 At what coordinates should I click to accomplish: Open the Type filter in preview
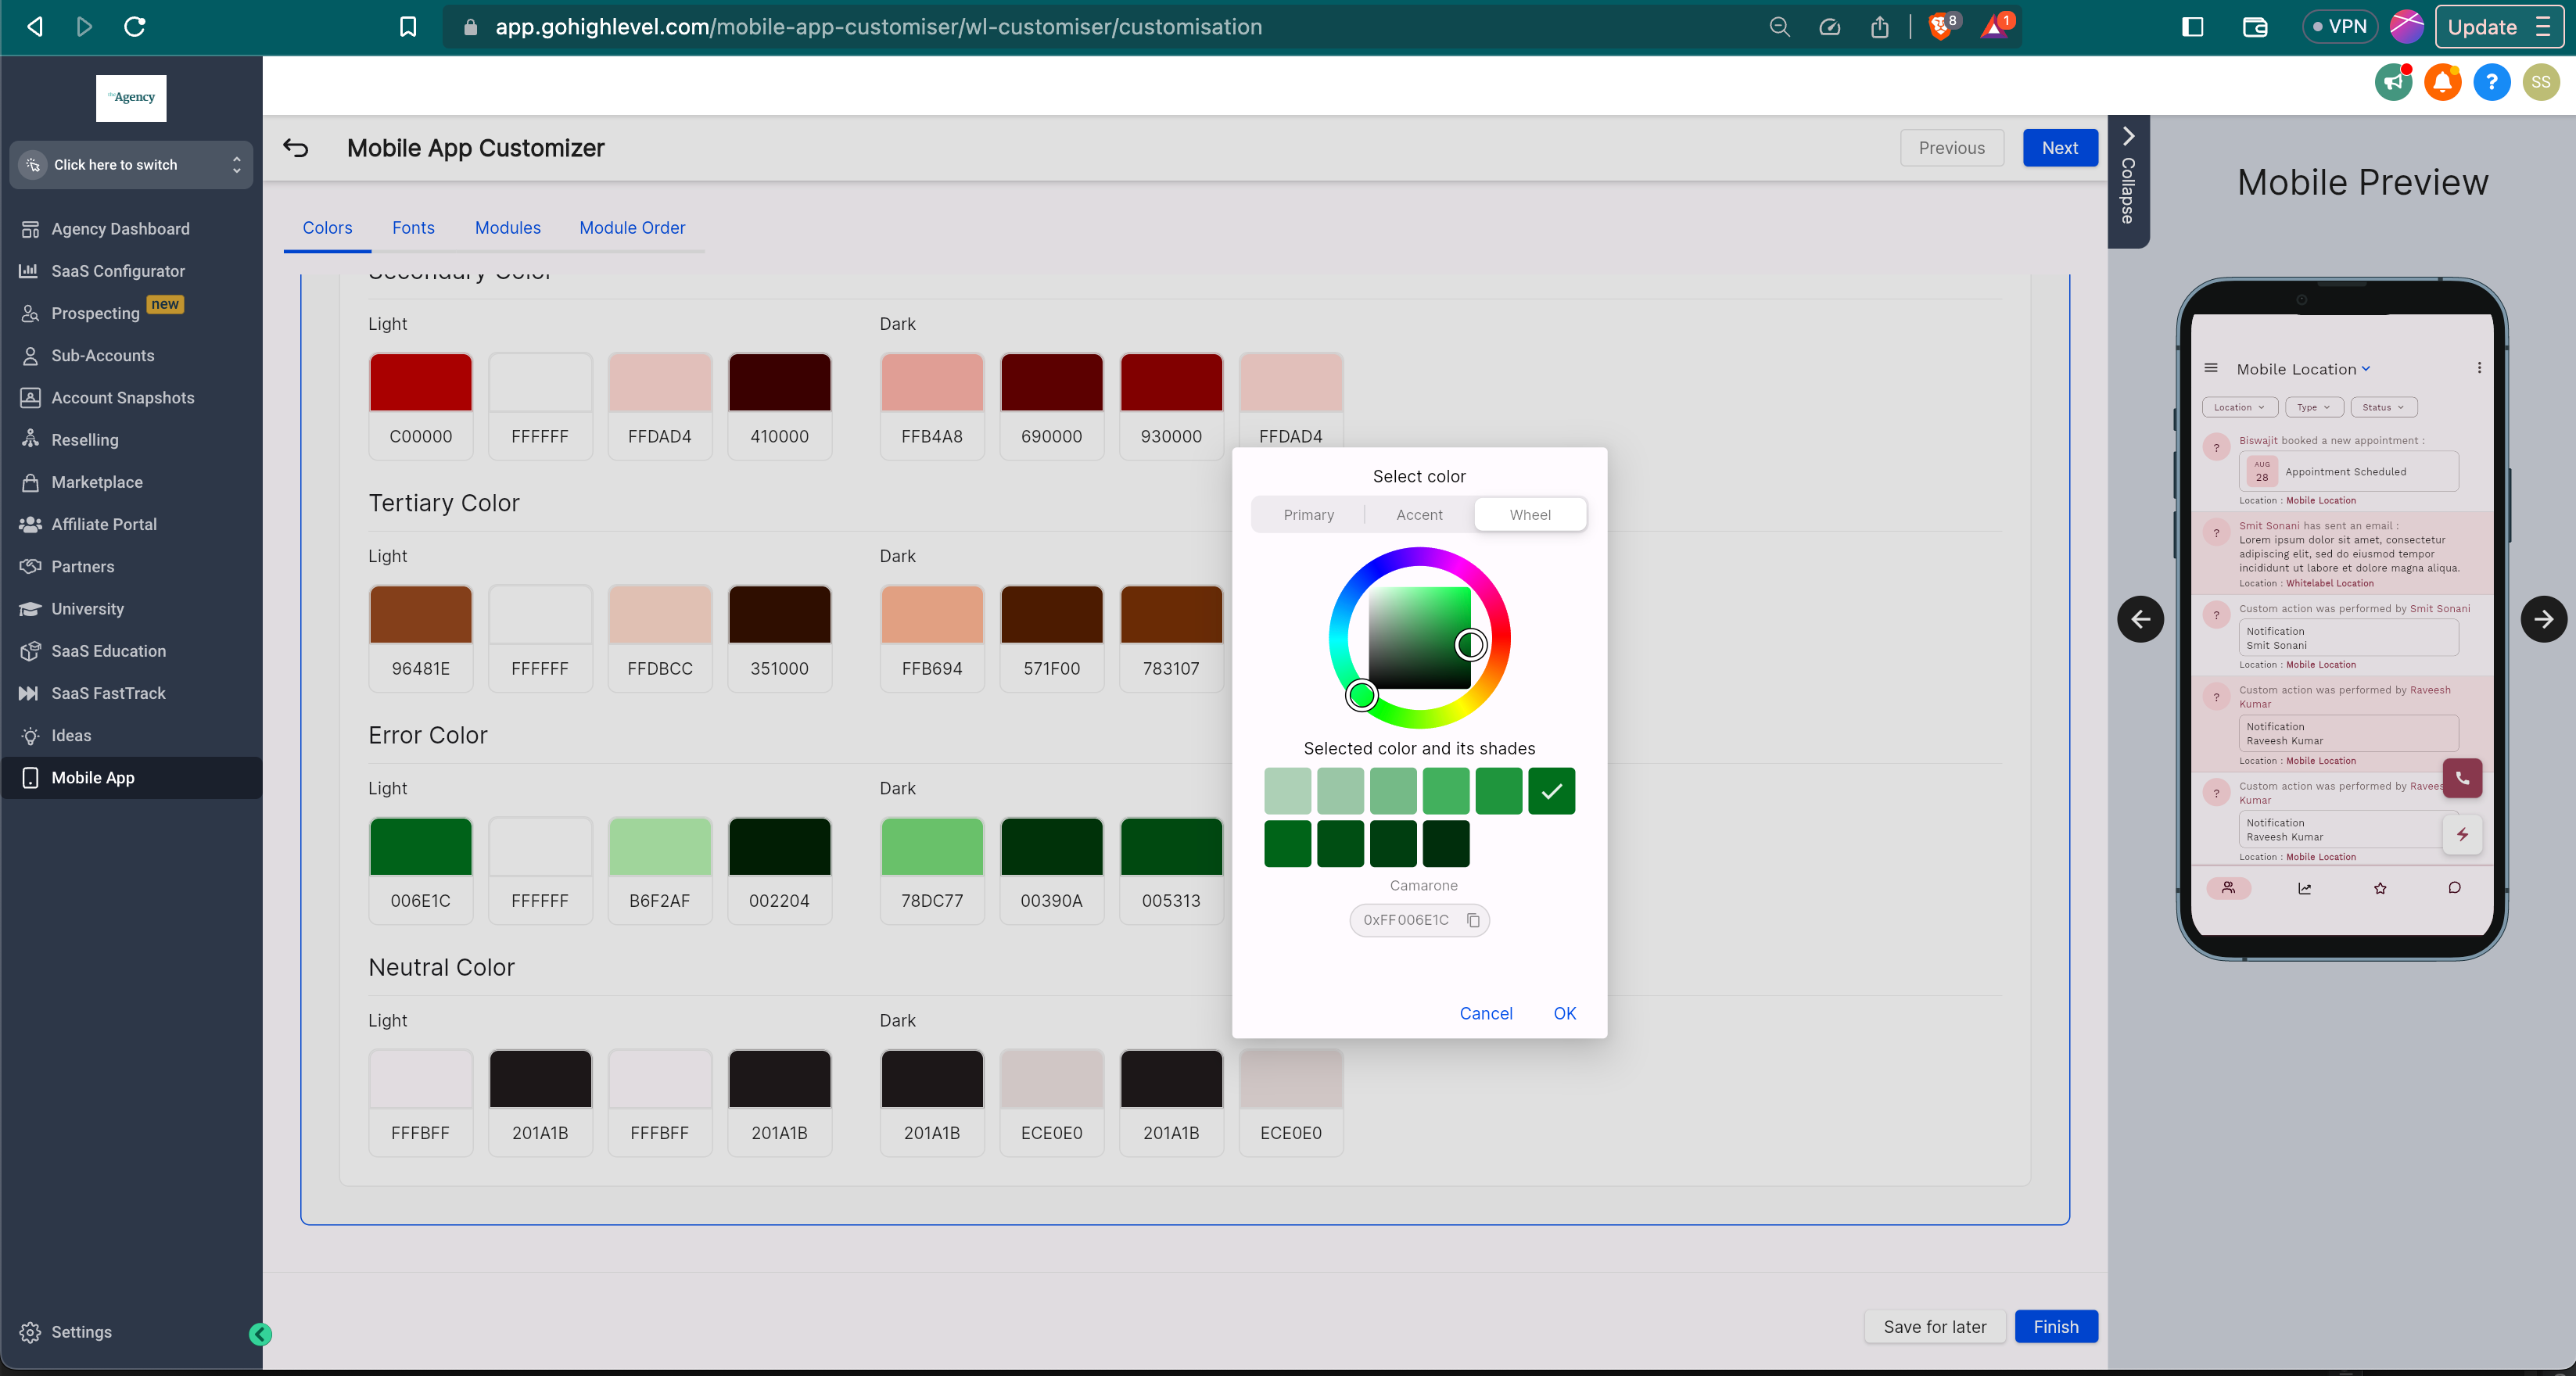click(2313, 407)
